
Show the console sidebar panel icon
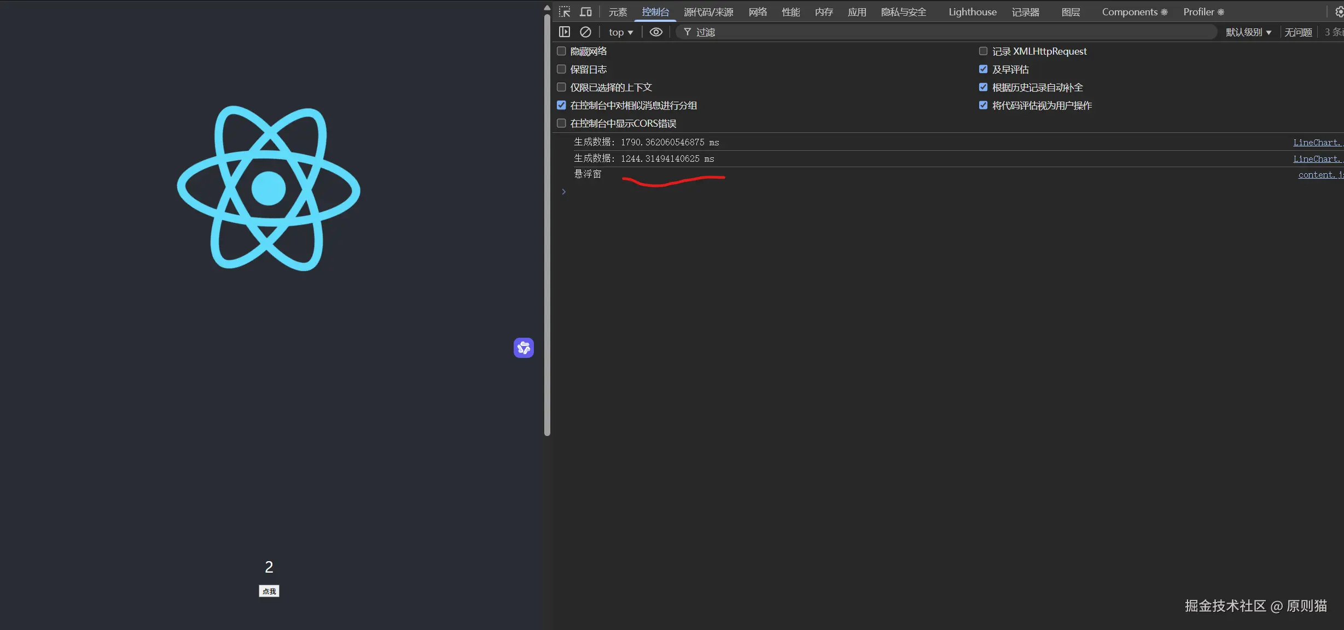pyautogui.click(x=565, y=32)
